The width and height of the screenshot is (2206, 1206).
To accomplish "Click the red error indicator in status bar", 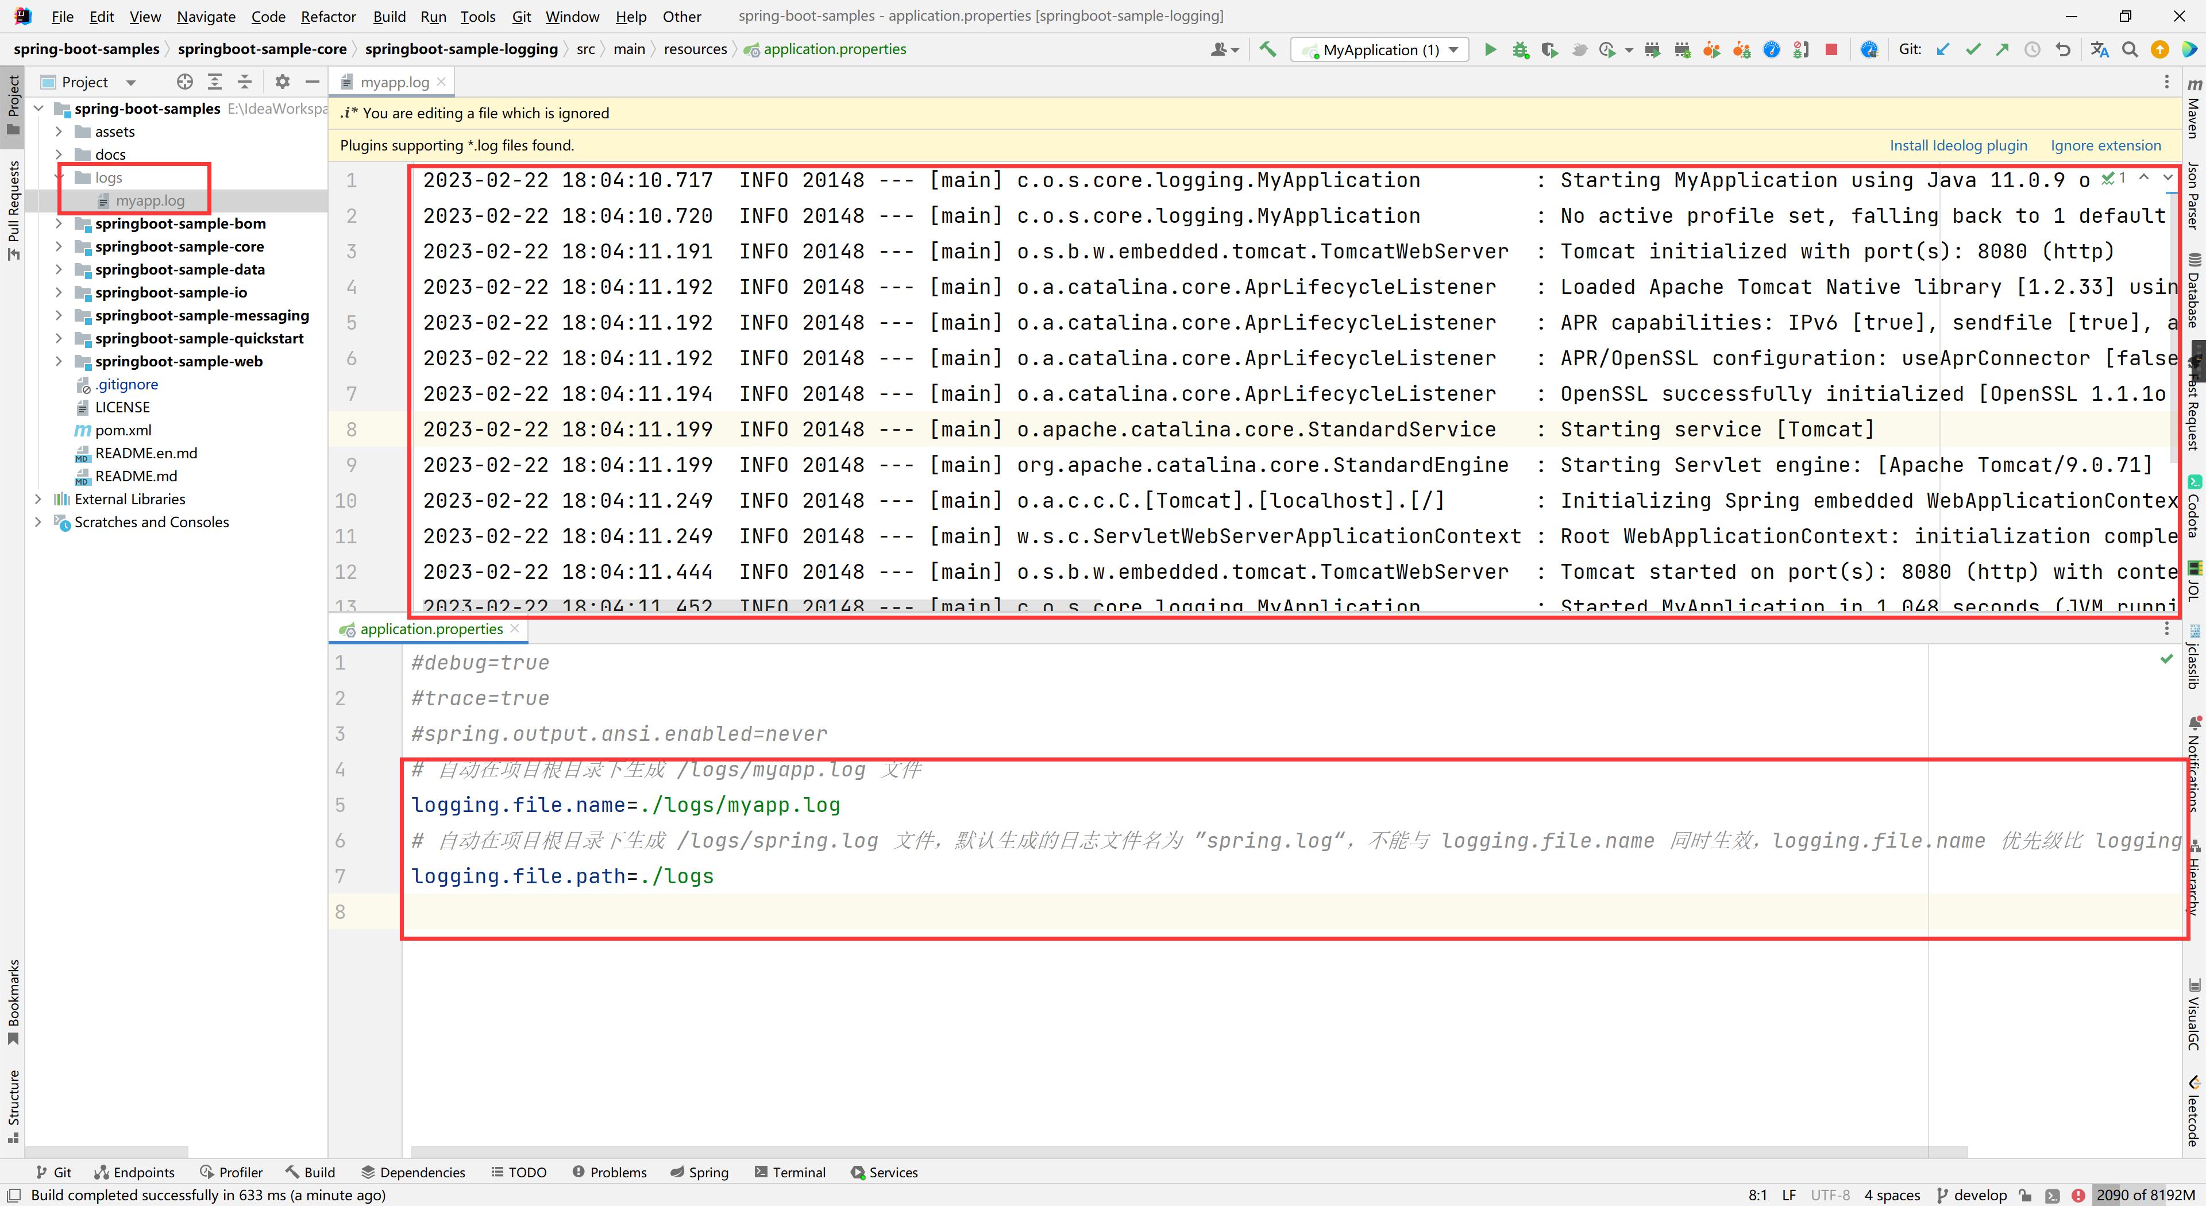I will coord(2077,1195).
